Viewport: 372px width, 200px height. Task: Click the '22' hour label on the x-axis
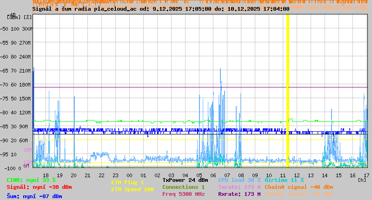coord(101,175)
